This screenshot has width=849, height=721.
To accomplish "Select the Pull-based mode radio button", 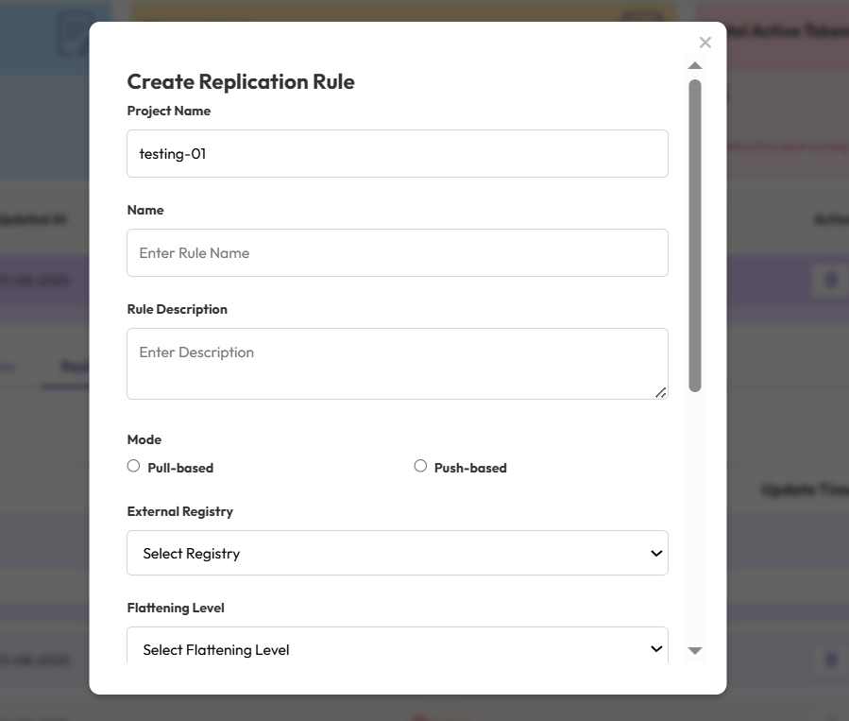I will [133, 466].
